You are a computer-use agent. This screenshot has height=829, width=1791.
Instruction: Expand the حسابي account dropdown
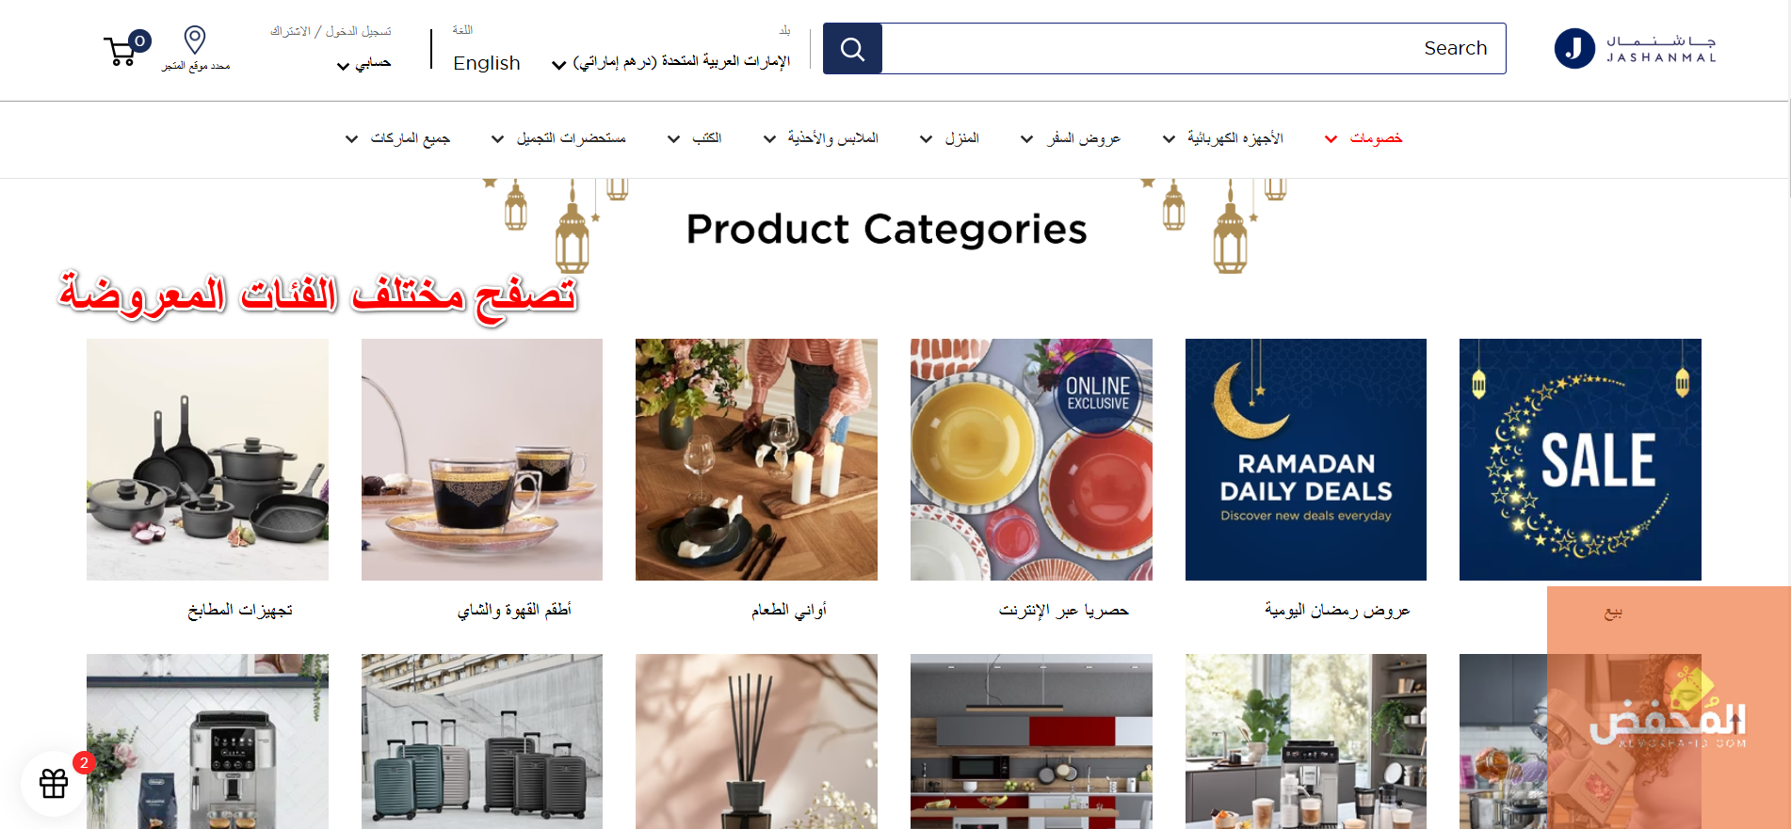[363, 63]
